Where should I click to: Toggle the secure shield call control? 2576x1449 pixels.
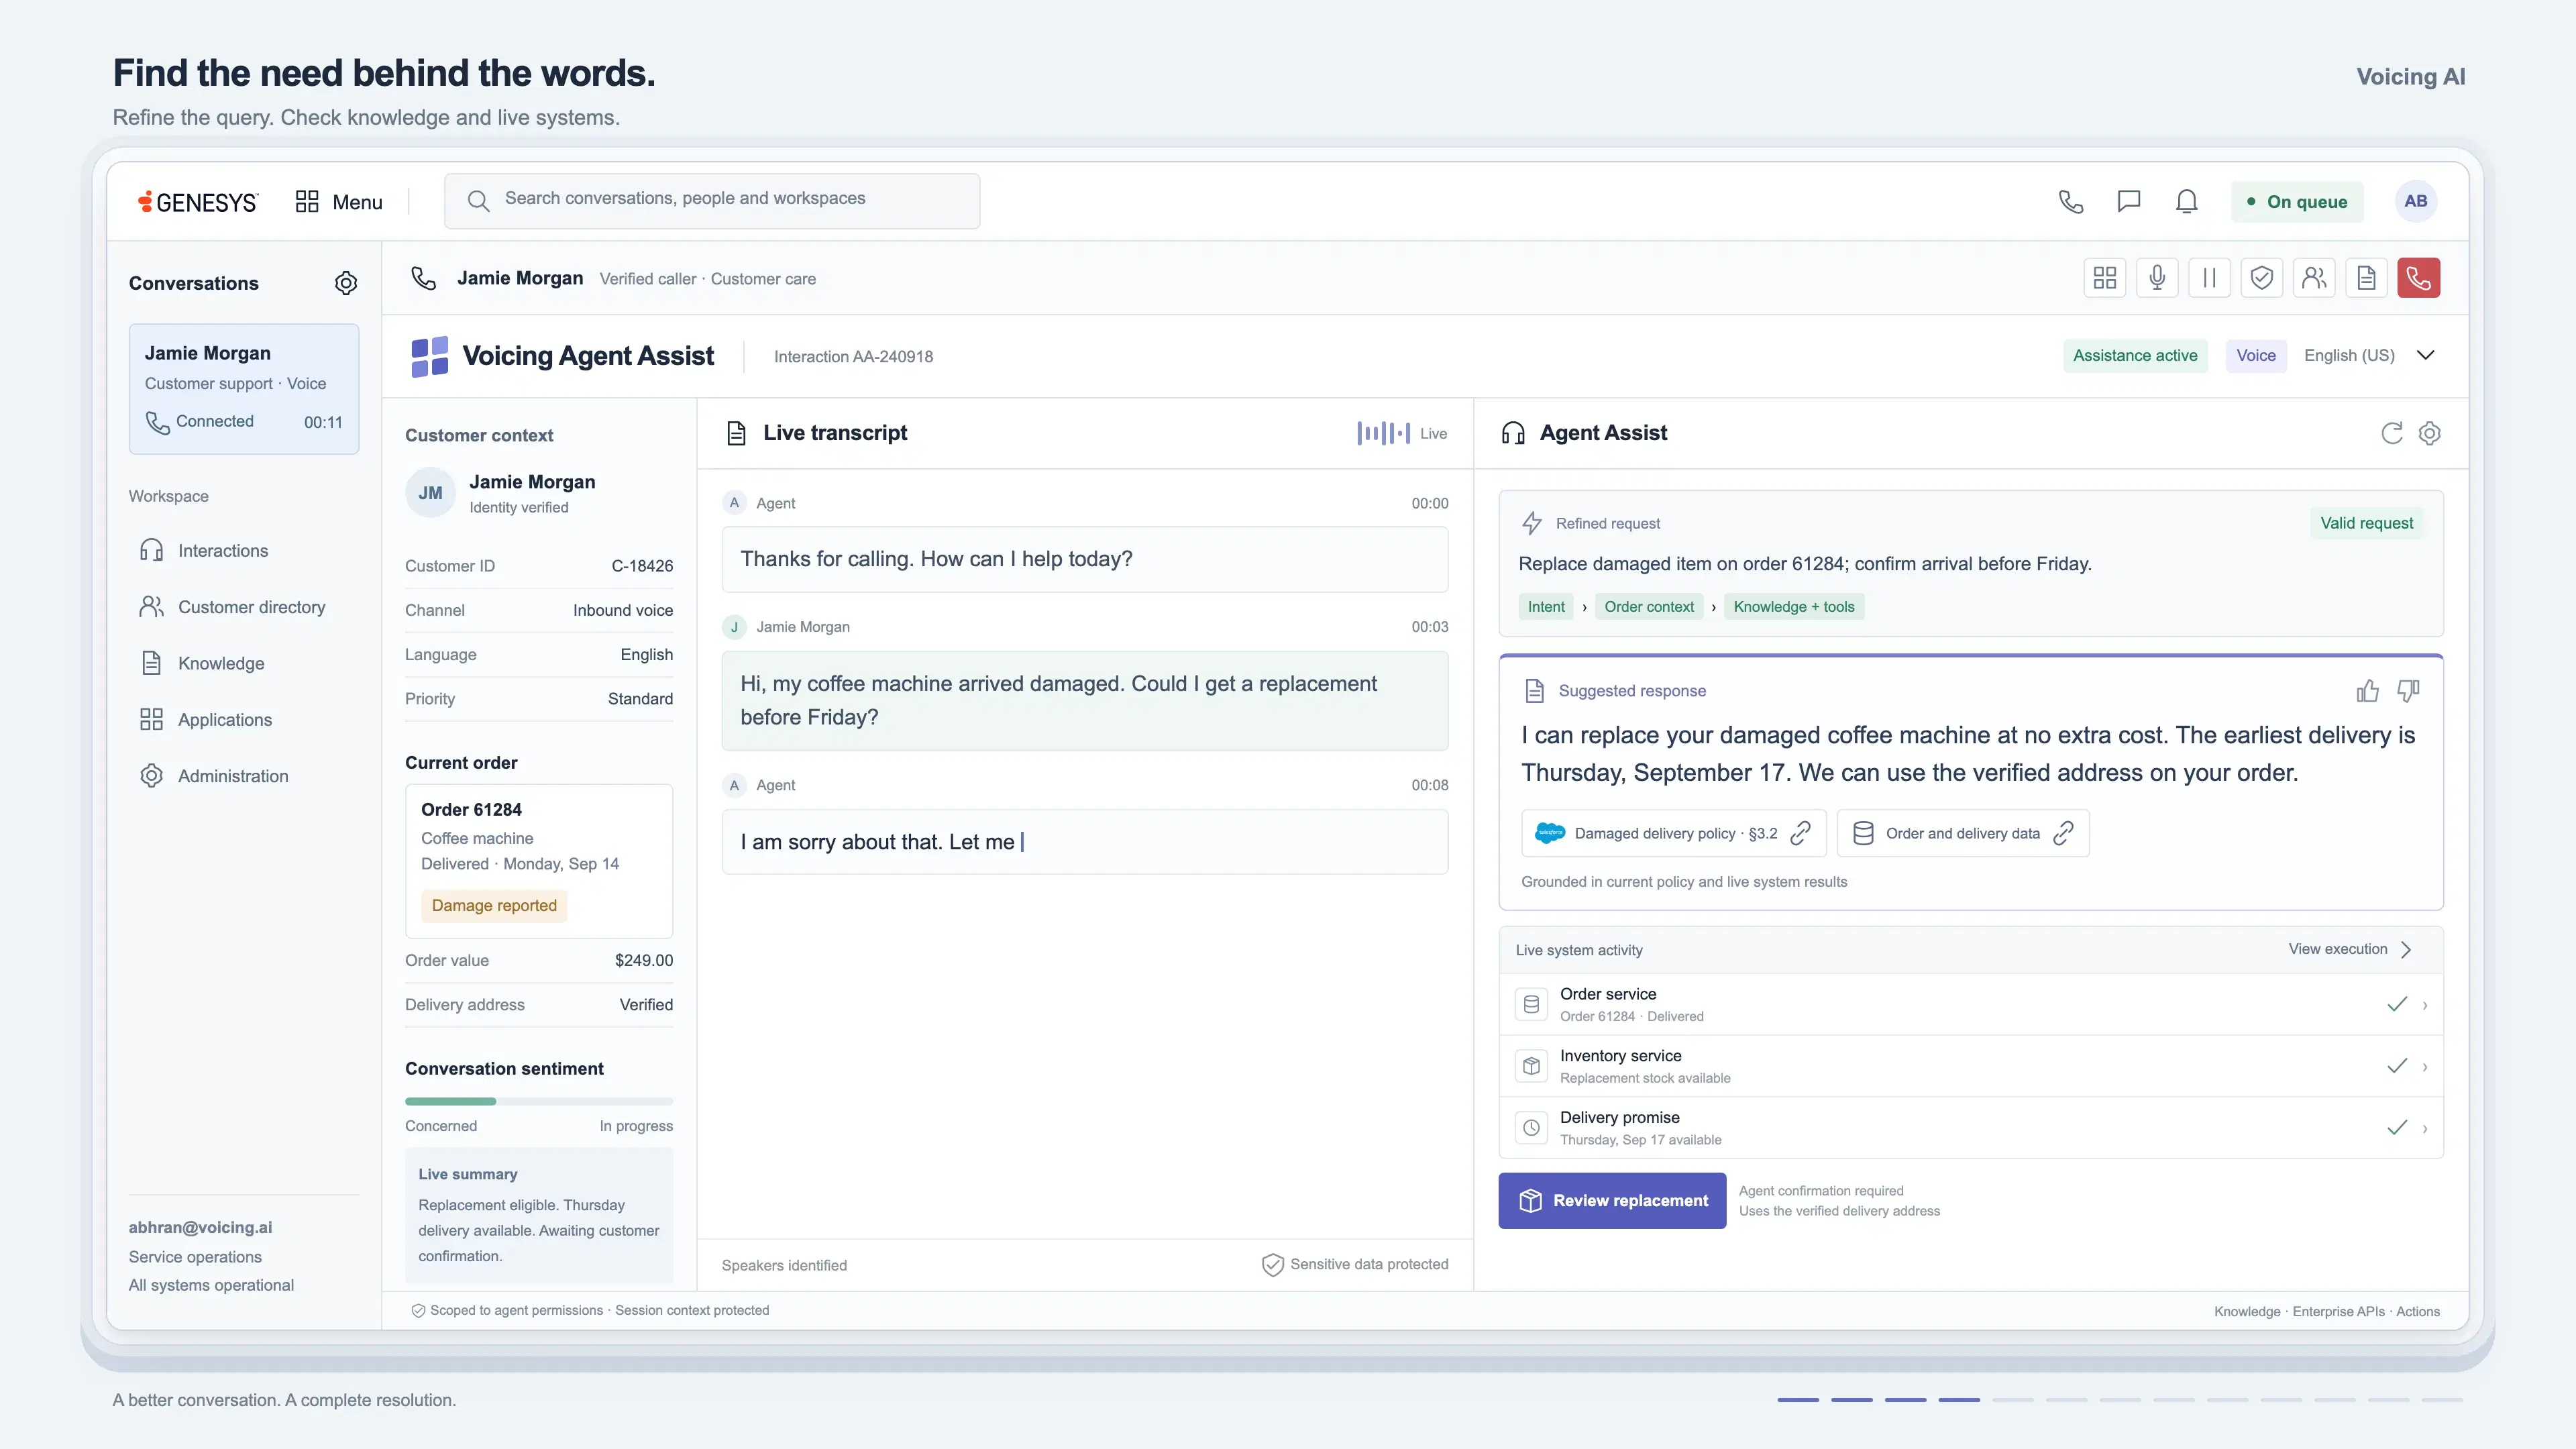click(2262, 278)
